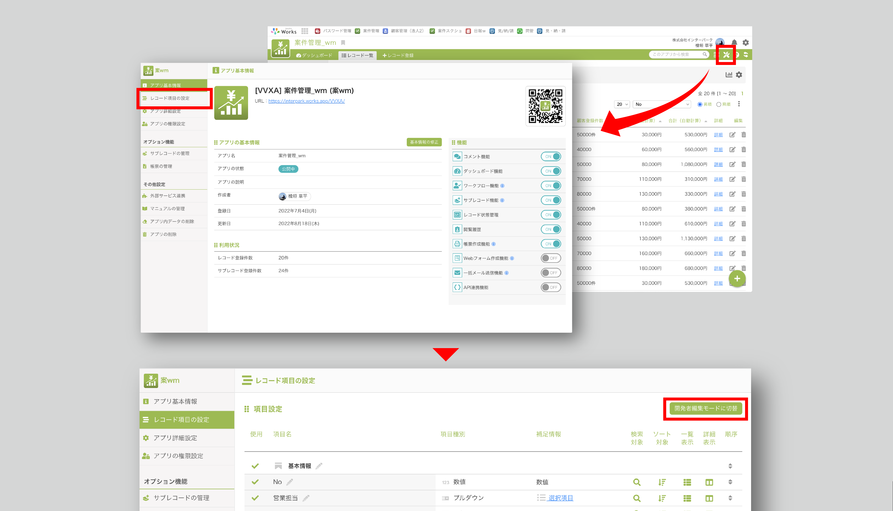Click the list settings gear icon
This screenshot has width=893, height=511.
point(739,75)
